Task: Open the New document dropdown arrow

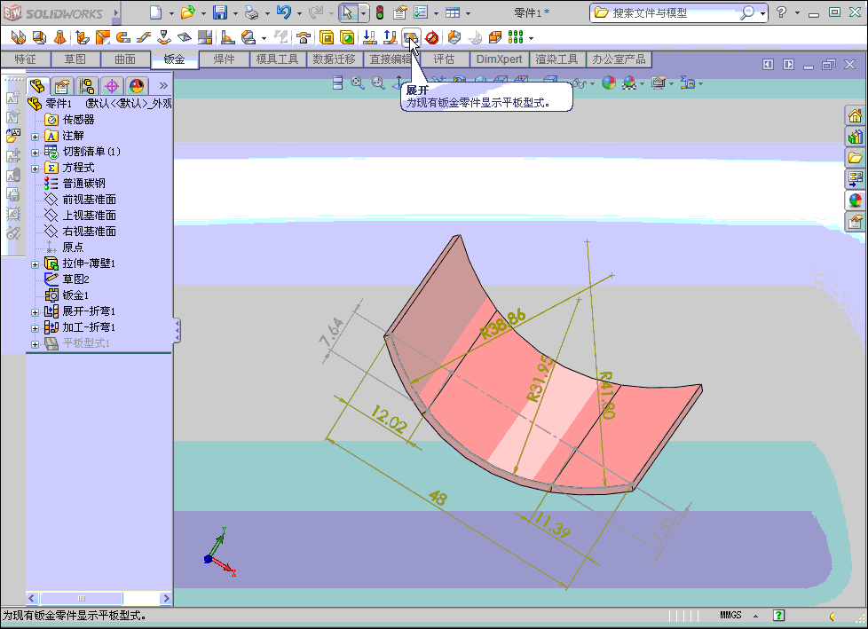Action: (x=171, y=13)
